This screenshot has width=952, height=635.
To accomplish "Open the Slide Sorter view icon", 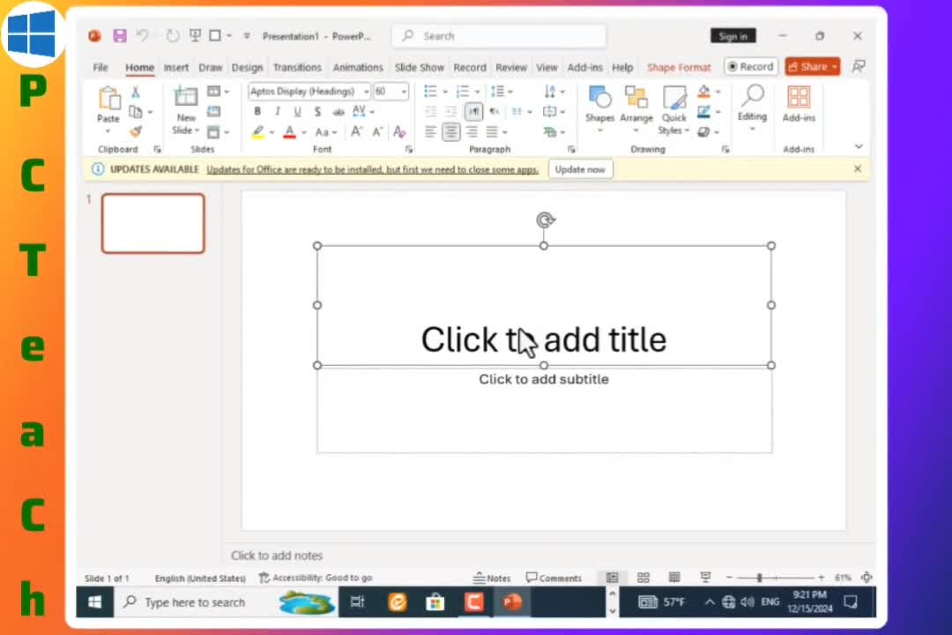I will pos(643,578).
